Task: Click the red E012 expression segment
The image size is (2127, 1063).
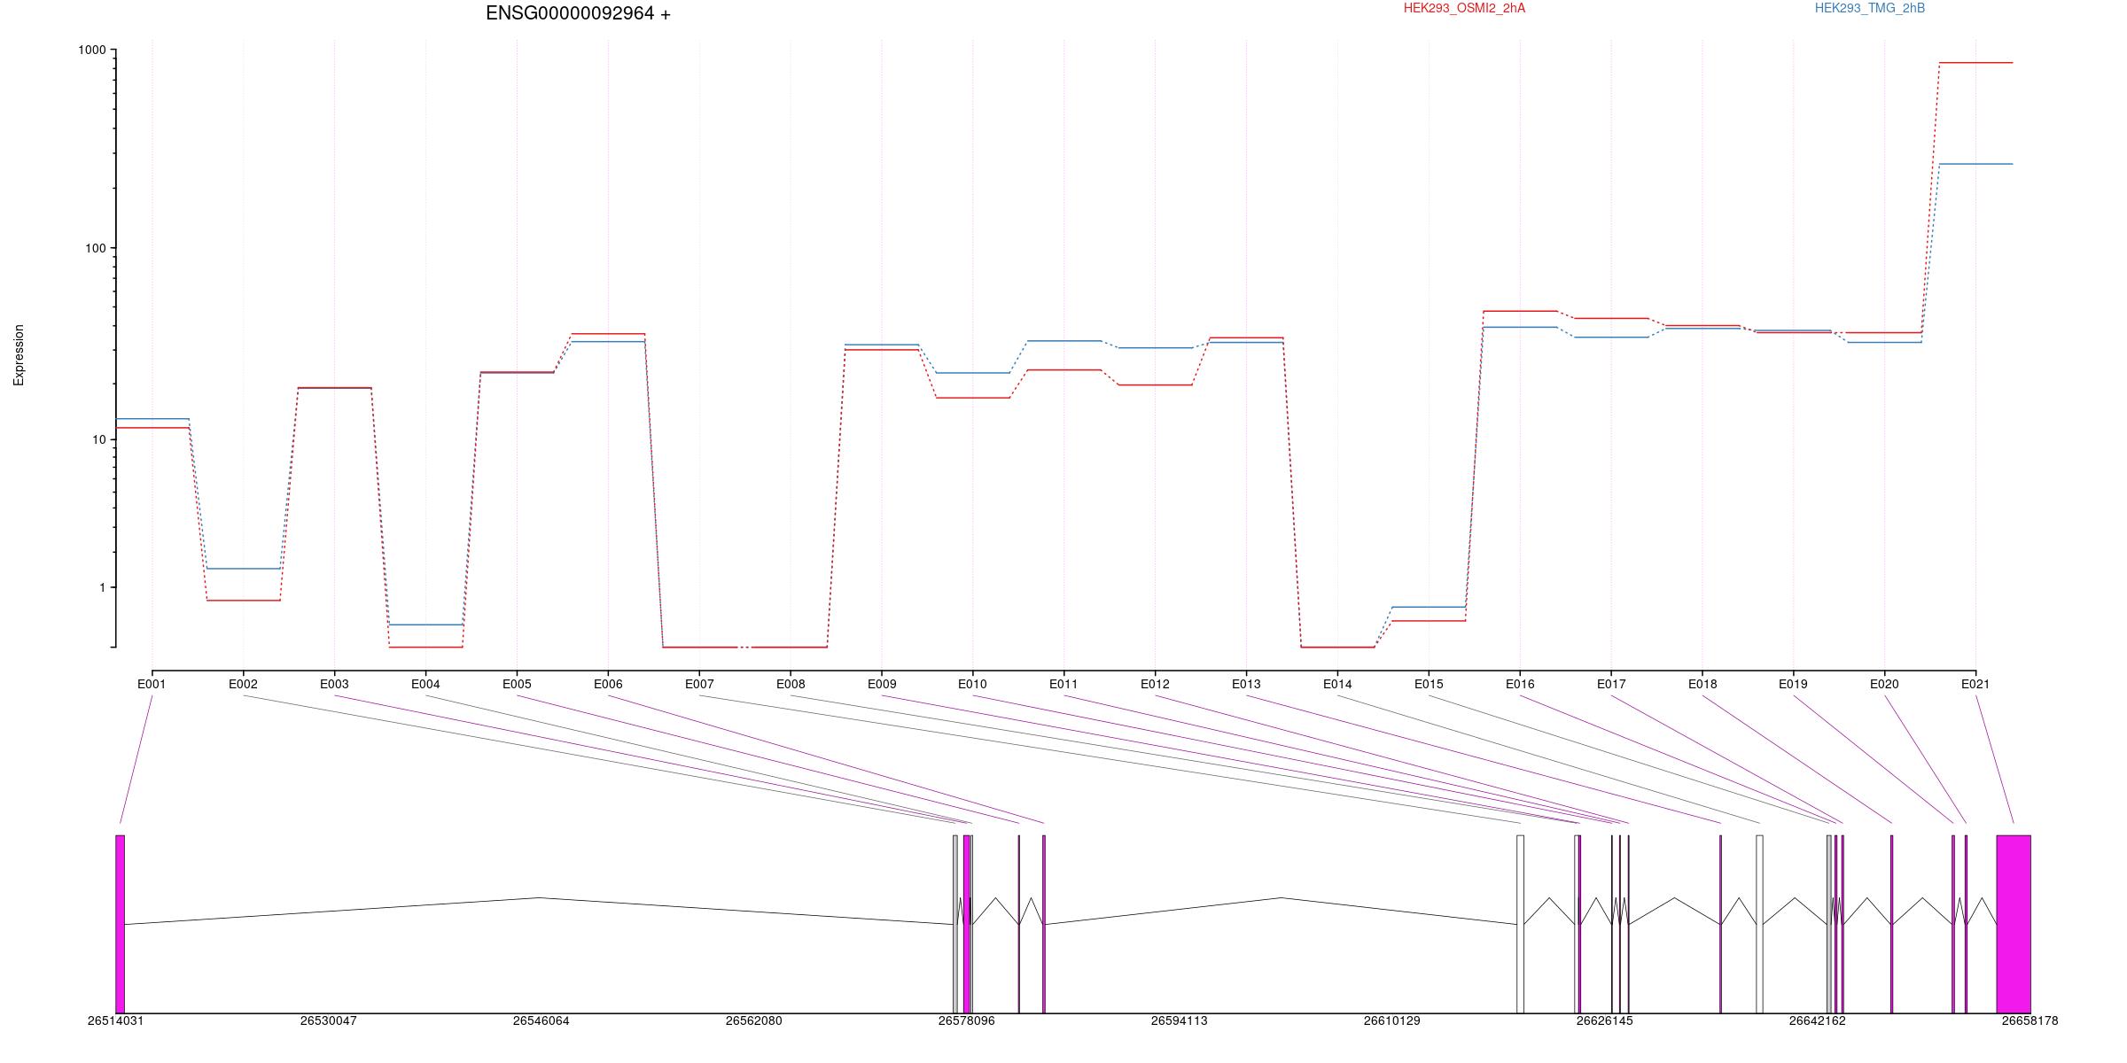Action: [x=1155, y=384]
